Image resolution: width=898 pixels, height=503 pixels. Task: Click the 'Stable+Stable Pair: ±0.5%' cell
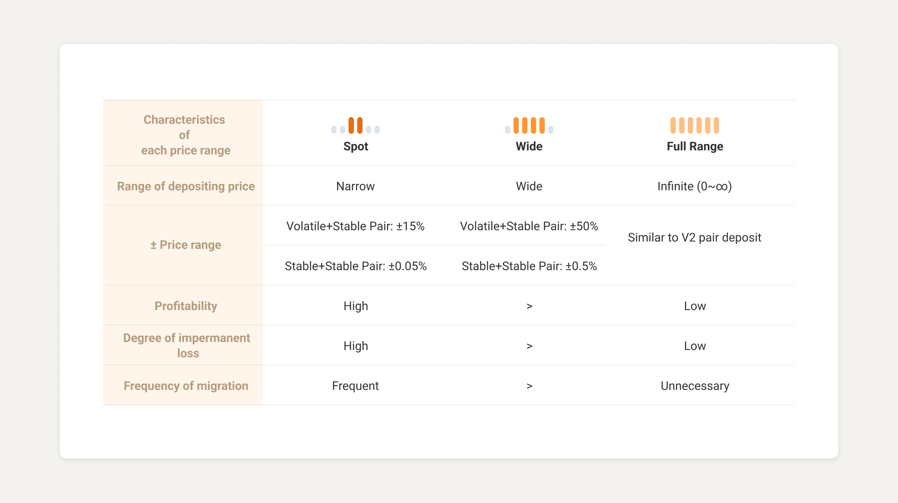point(529,266)
